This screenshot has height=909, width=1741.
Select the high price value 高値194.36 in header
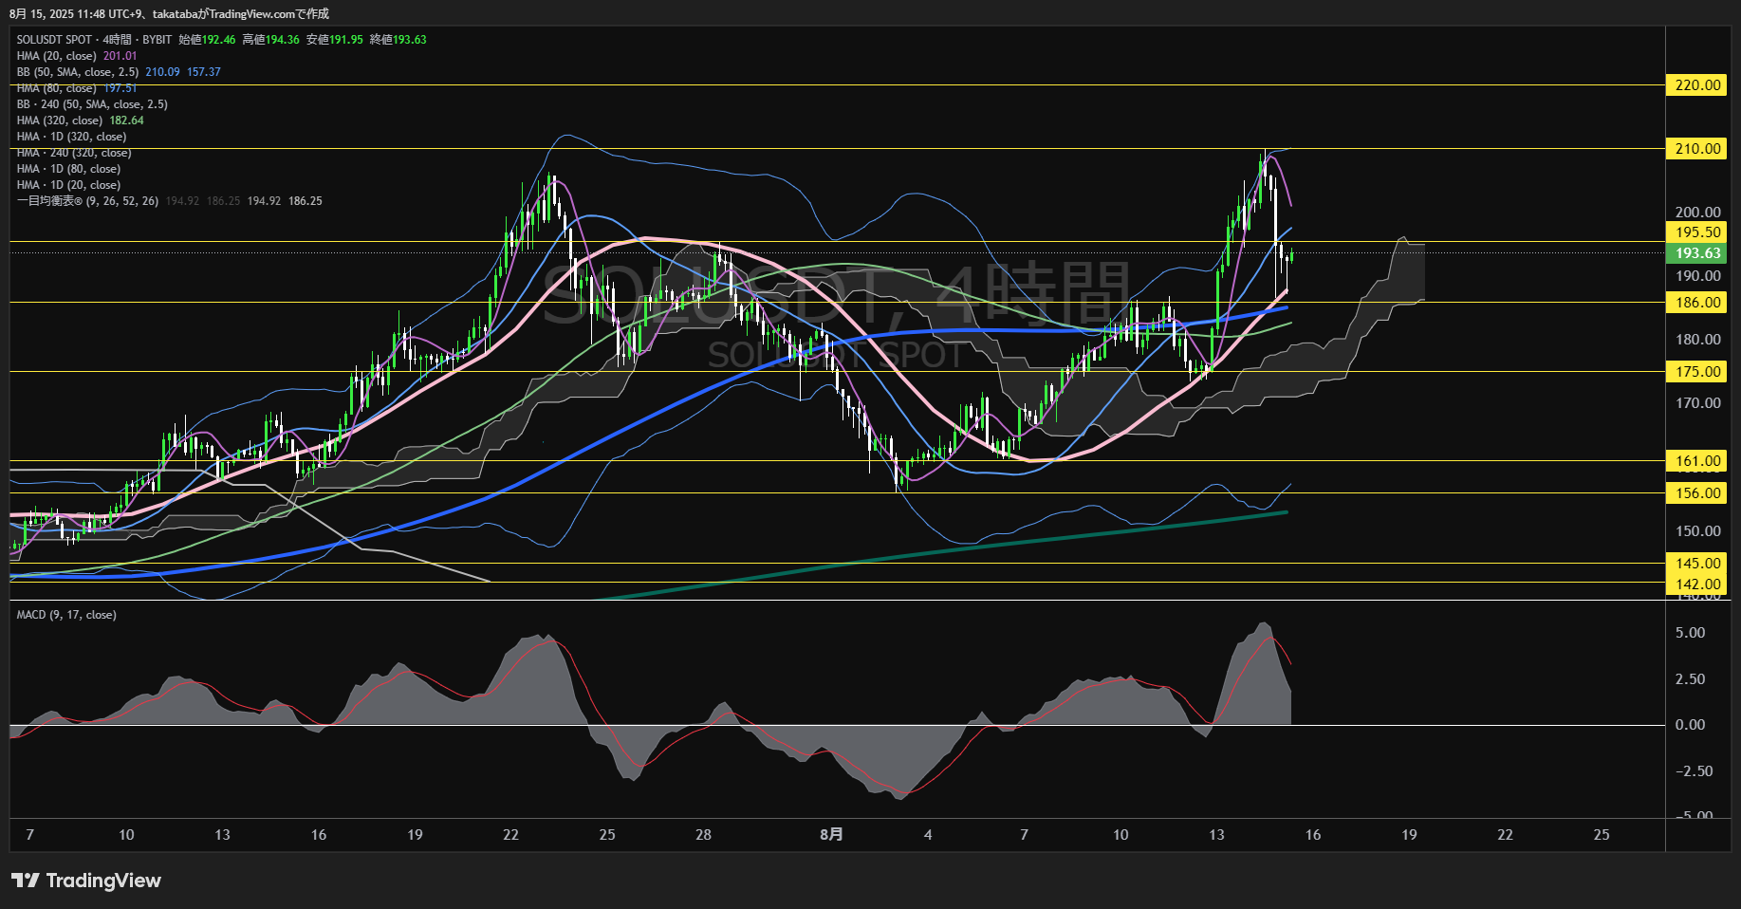tap(270, 40)
